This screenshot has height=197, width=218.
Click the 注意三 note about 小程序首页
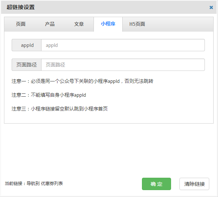(x=60, y=109)
